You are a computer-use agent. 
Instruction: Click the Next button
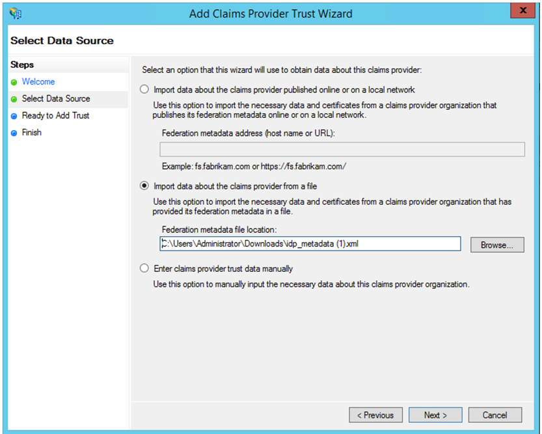pos(435,415)
